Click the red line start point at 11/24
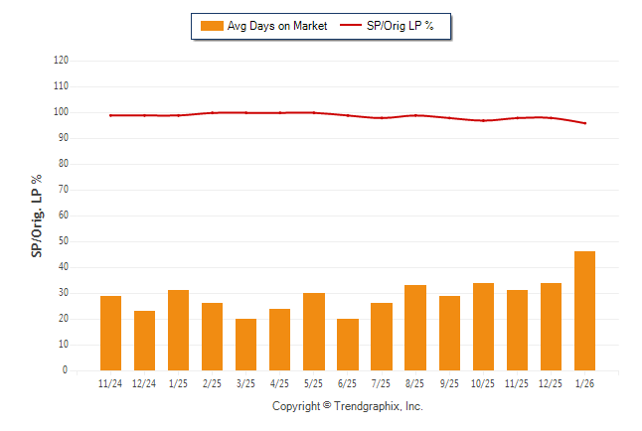The height and width of the screenshot is (431, 642). (x=110, y=115)
